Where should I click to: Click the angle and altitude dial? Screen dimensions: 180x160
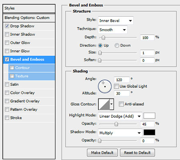click(x=105, y=86)
